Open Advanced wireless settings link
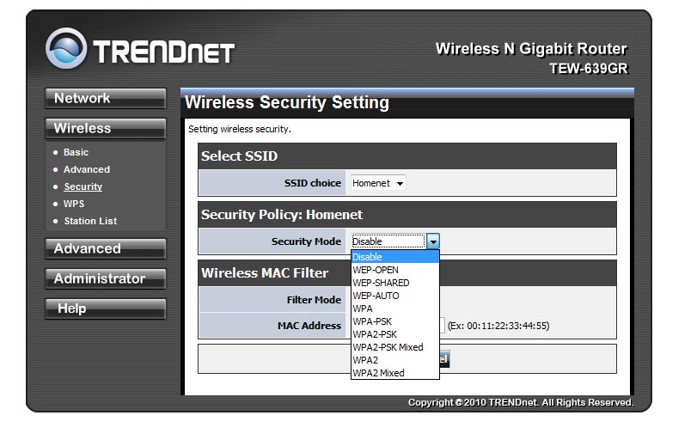Image resolution: width=697 pixels, height=446 pixels. click(x=87, y=169)
